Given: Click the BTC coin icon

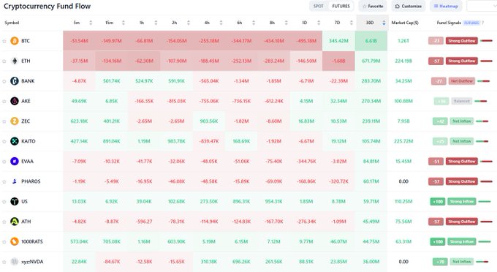Looking at the screenshot, I should [x=15, y=41].
